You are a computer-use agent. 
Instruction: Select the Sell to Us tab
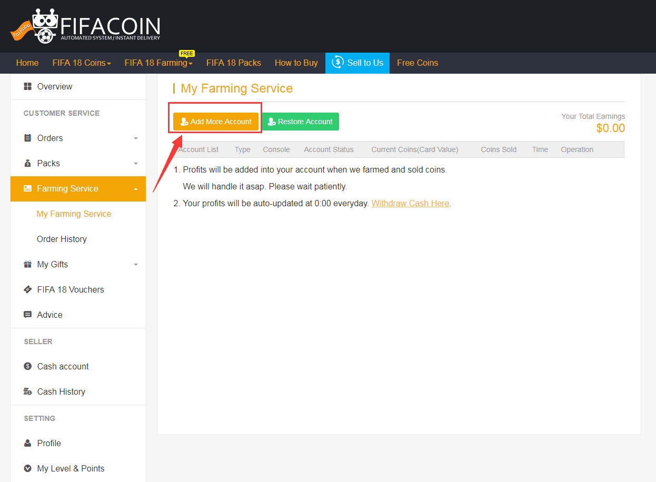pyautogui.click(x=357, y=63)
